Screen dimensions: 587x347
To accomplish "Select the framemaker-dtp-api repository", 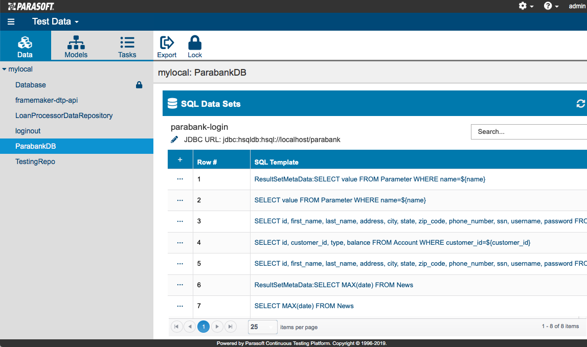I will pos(47,100).
